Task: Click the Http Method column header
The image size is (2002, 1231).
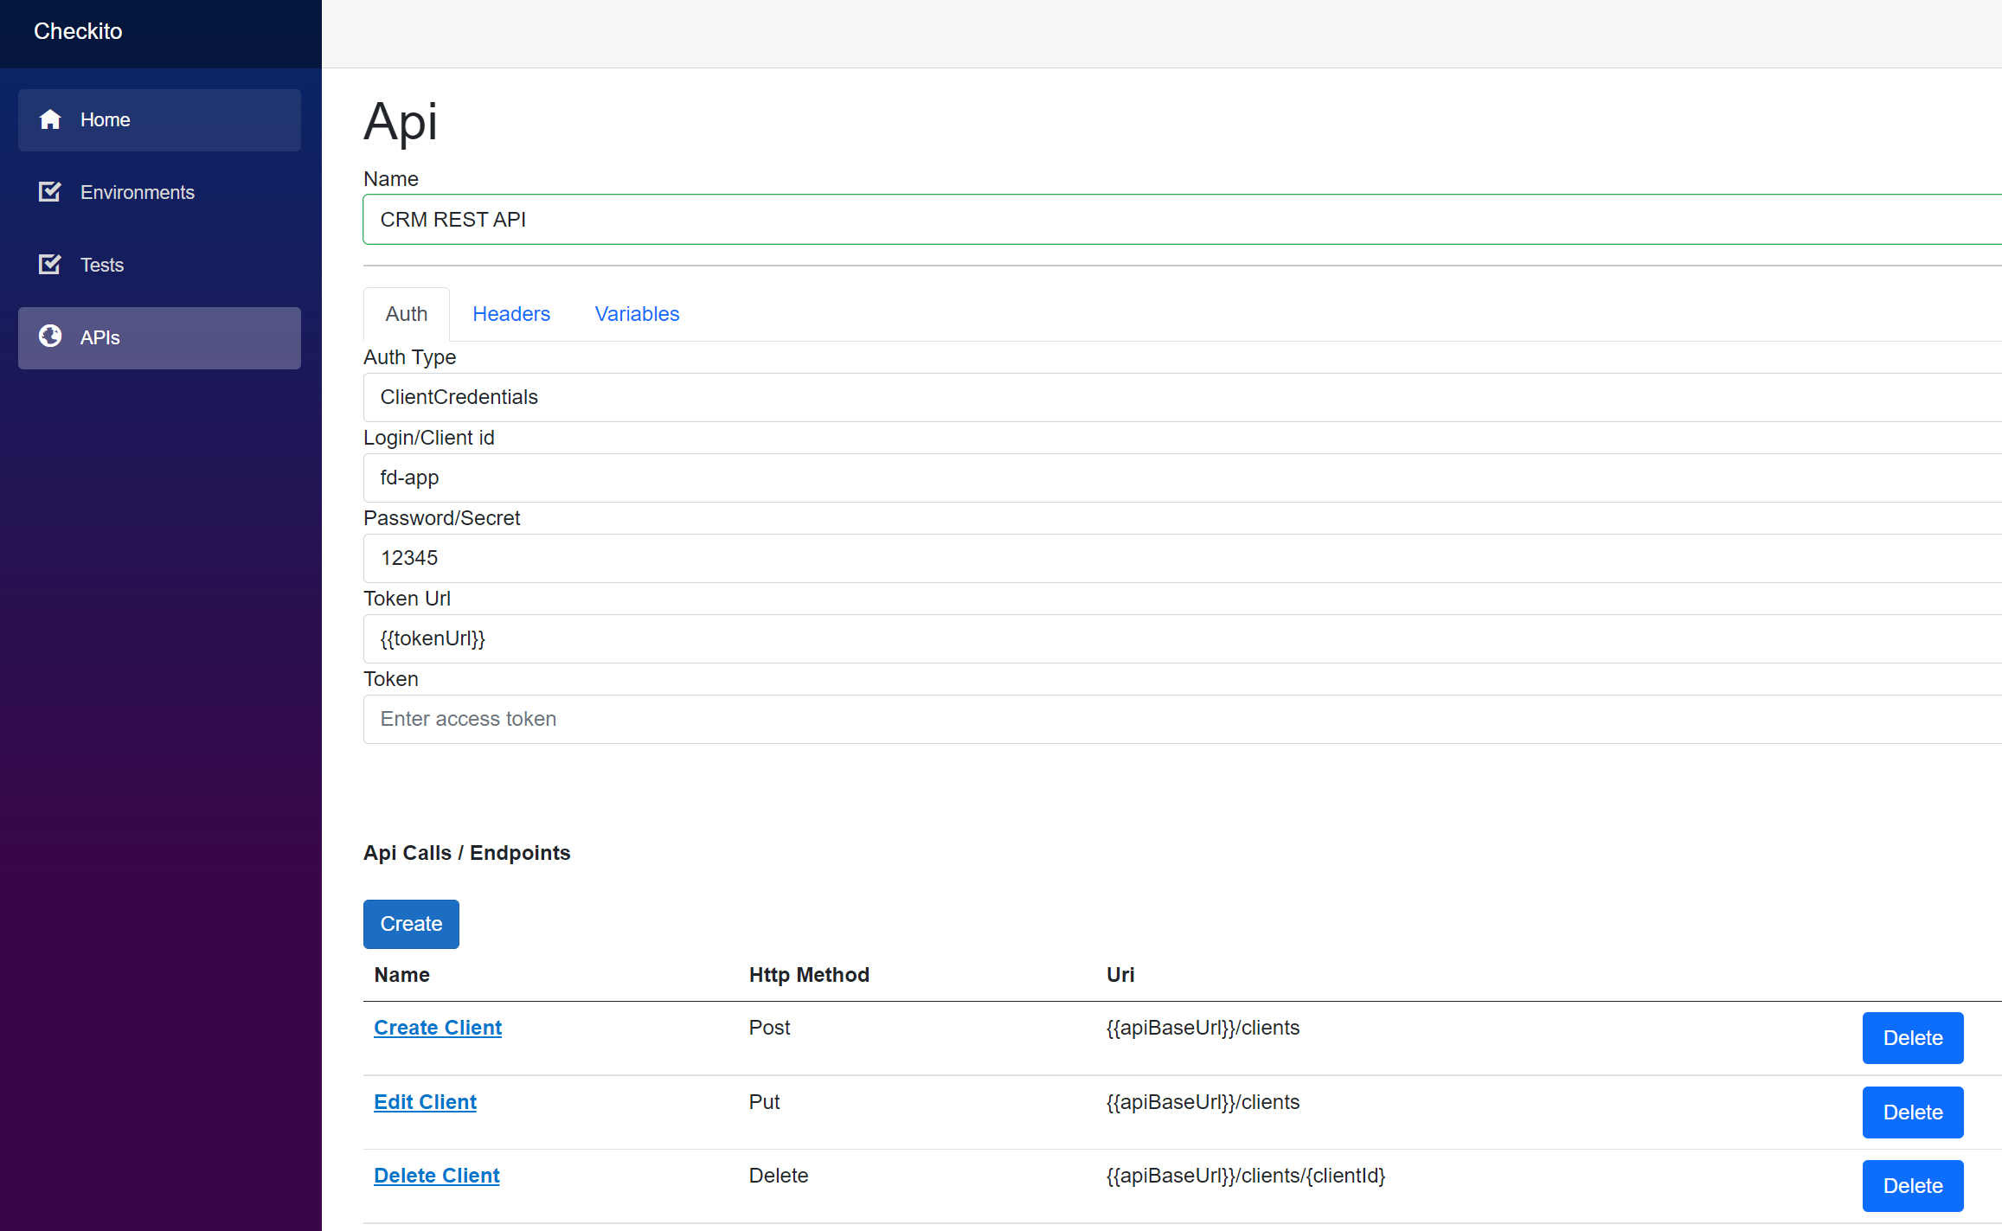Action: point(809,975)
